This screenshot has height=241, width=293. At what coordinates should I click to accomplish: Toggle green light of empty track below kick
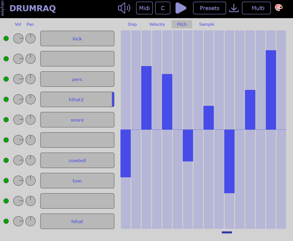pyautogui.click(x=6, y=59)
